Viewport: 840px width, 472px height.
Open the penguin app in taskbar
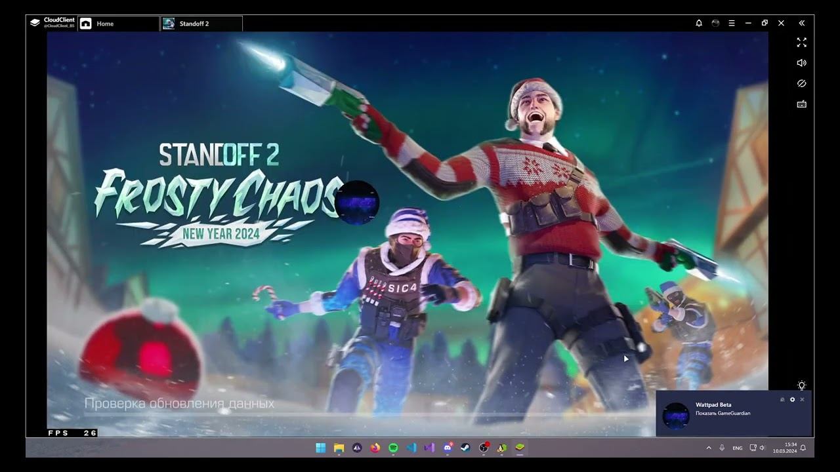pyautogui.click(x=501, y=448)
